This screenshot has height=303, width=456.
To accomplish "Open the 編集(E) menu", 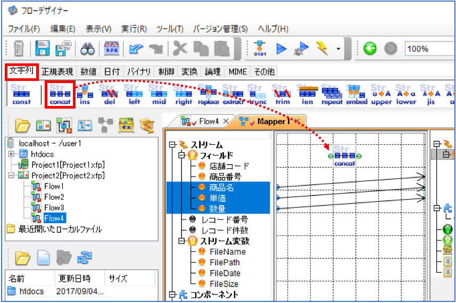I will 63,29.
